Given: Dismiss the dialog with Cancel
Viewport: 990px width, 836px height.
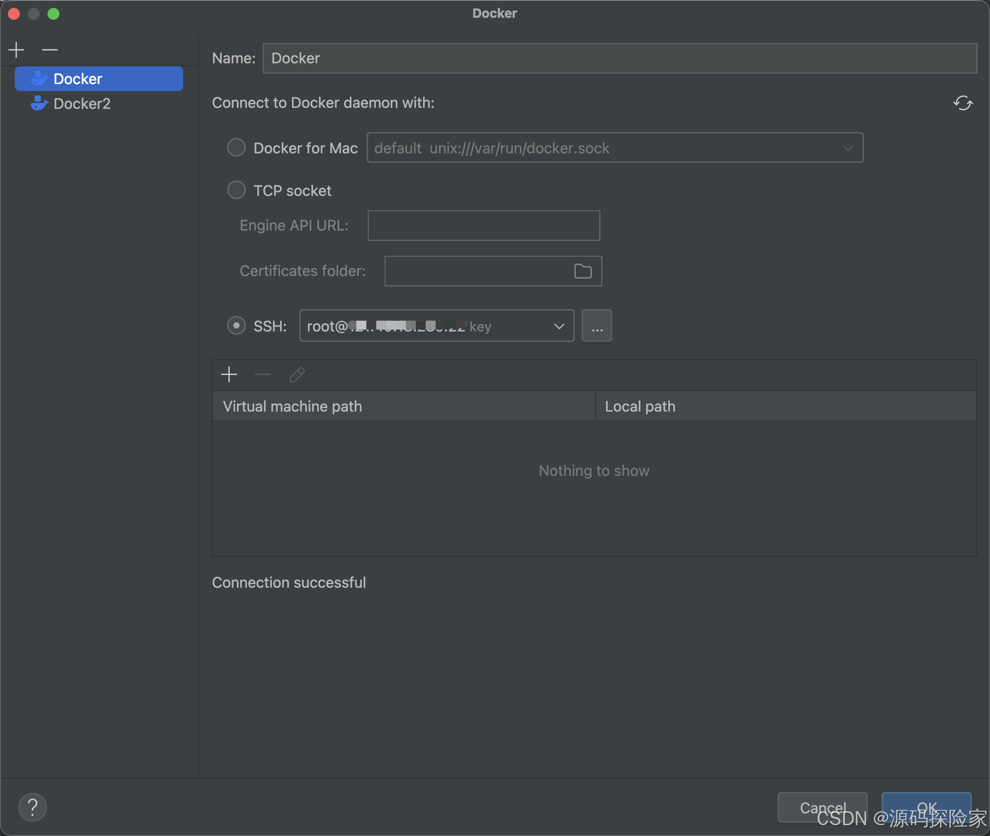Looking at the screenshot, I should pyautogui.click(x=822, y=807).
